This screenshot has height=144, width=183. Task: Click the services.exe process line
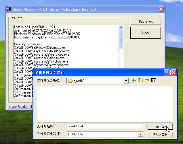click(x=41, y=55)
